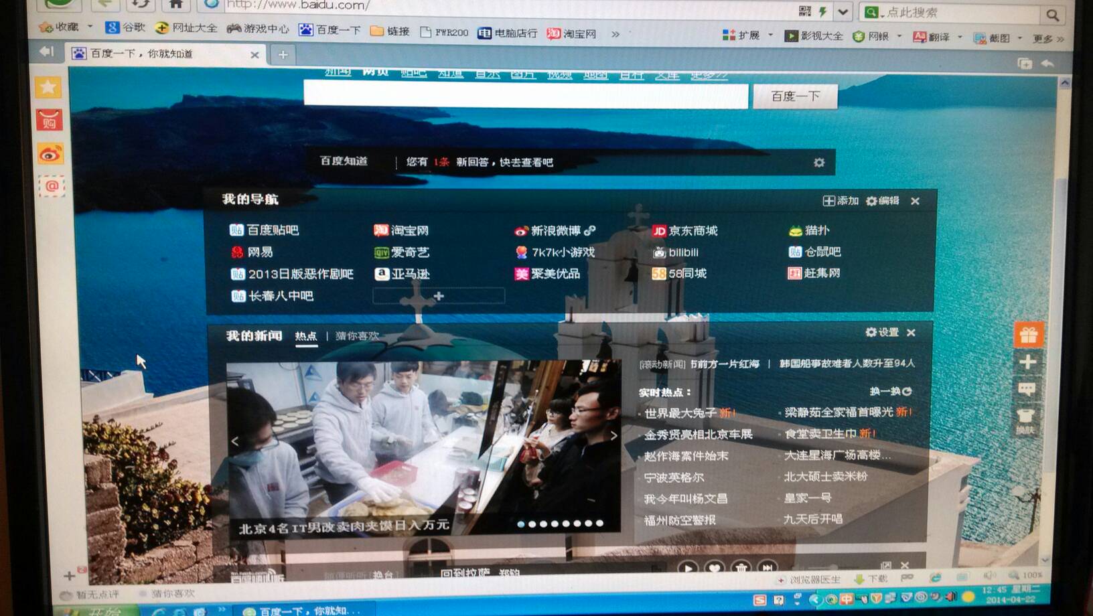Open the 亚马逊 navigation link
1093x616 pixels.
coord(402,274)
